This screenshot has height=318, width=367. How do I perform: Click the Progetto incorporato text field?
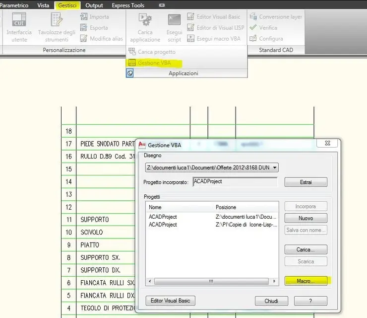point(235,182)
